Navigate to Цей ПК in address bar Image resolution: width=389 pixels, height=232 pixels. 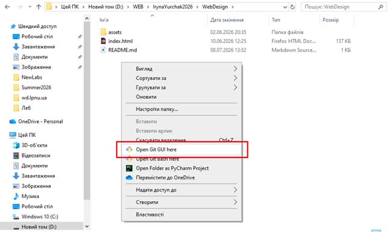click(x=70, y=7)
